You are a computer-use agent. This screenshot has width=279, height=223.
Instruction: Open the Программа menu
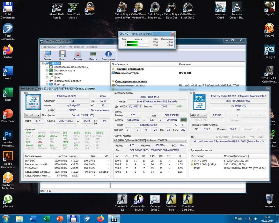click(48, 47)
